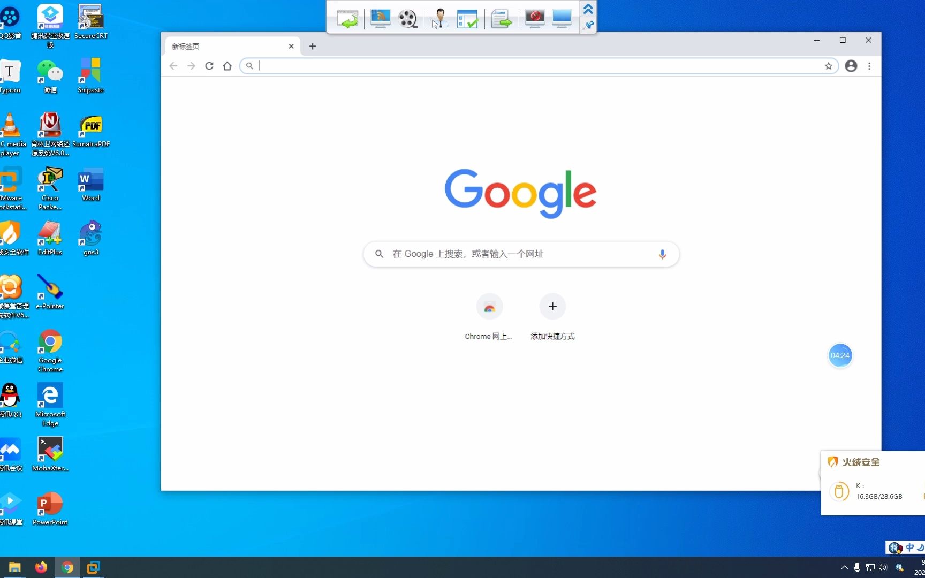Viewport: 925px width, 578px height.
Task: Open Microsoft Edge desktop shortcut
Action: 50,405
